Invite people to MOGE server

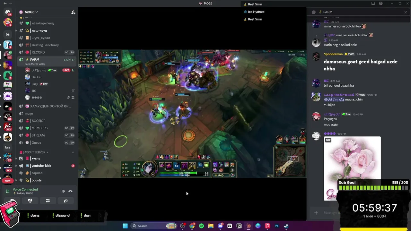[x=73, y=12]
